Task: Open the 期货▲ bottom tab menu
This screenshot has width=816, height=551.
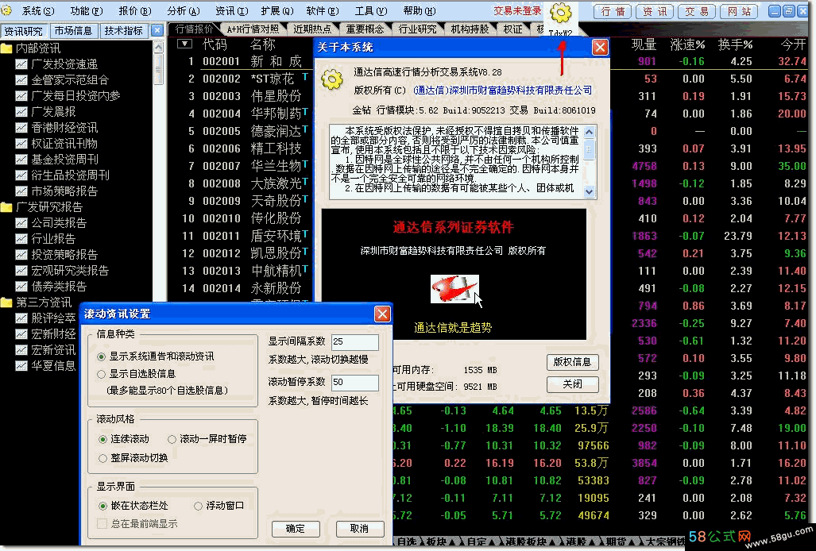Action: [621, 541]
